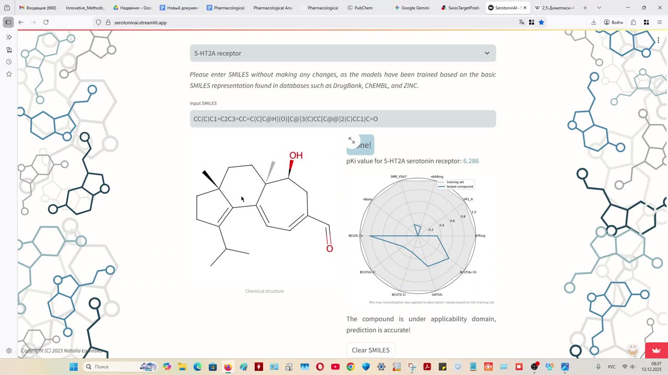Click the predicted pKi value 6.286
668x375 pixels.
471,161
